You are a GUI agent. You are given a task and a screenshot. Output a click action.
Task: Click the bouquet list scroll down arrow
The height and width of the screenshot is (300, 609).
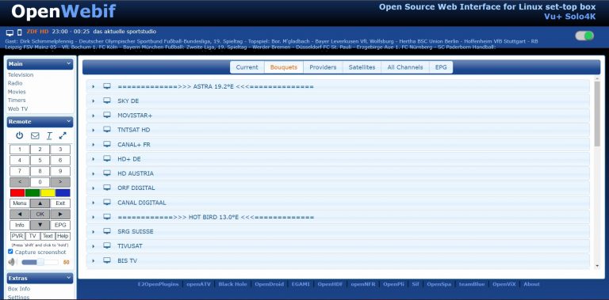point(597,266)
